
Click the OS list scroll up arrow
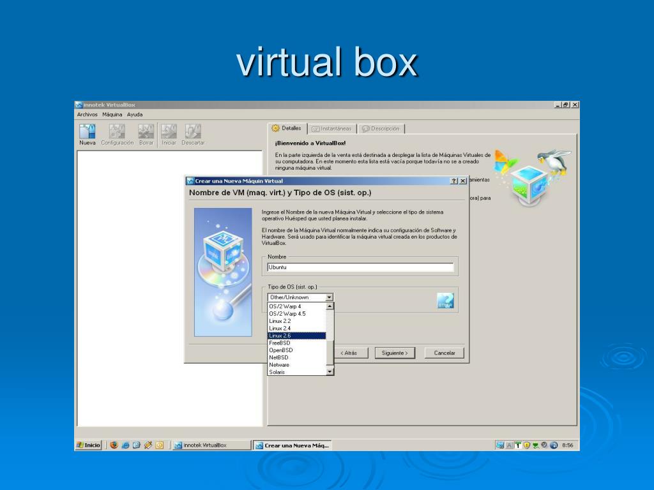[330, 306]
